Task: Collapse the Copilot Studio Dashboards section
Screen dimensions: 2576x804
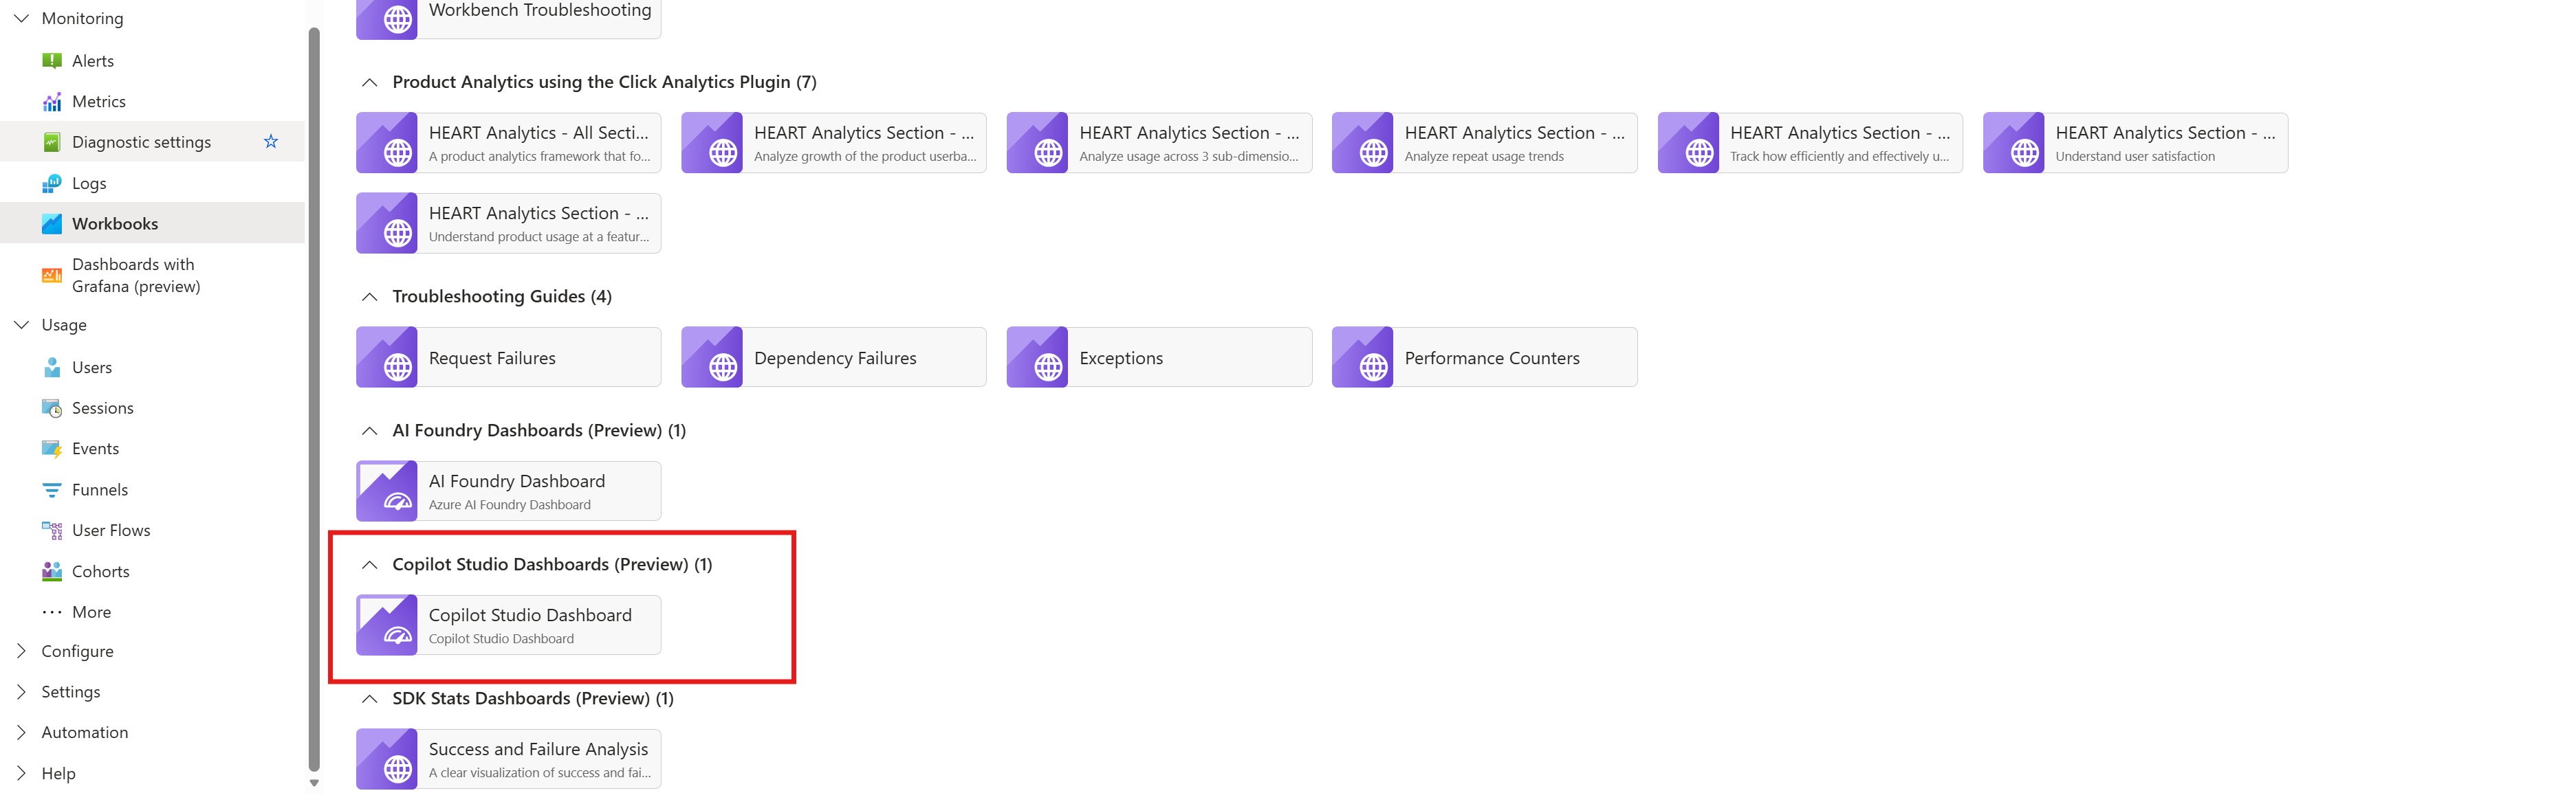Action: (369, 564)
